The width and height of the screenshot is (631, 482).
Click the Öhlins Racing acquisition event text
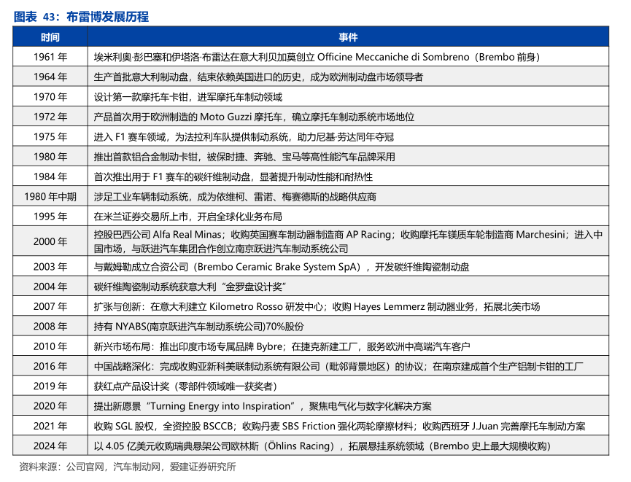[x=322, y=446]
